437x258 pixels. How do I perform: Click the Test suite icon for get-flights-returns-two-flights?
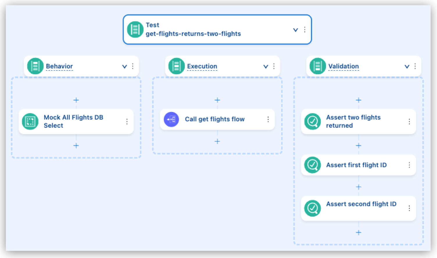[135, 30]
